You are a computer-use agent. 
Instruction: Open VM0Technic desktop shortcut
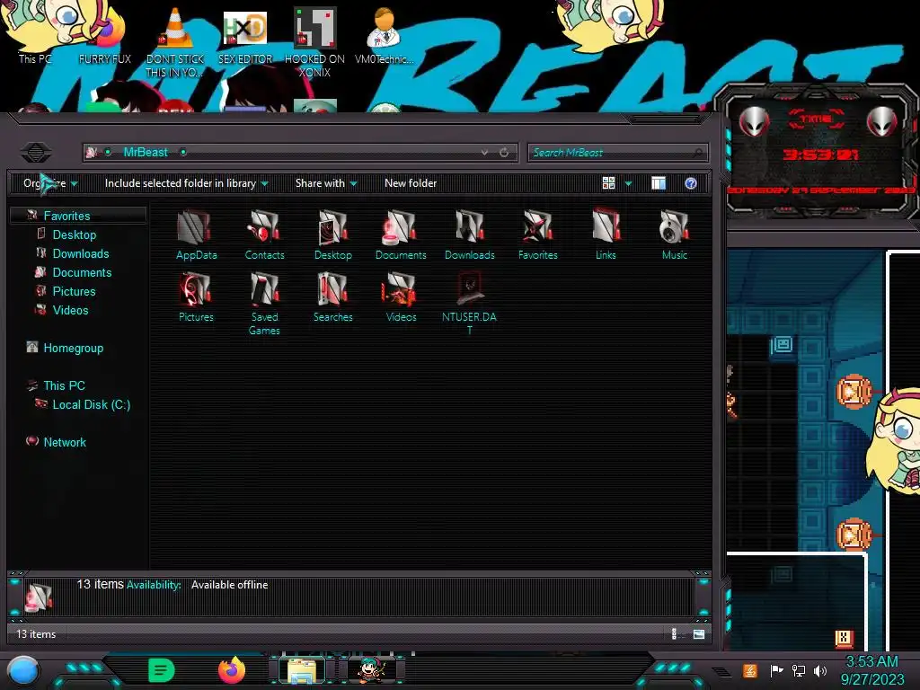[x=385, y=36]
